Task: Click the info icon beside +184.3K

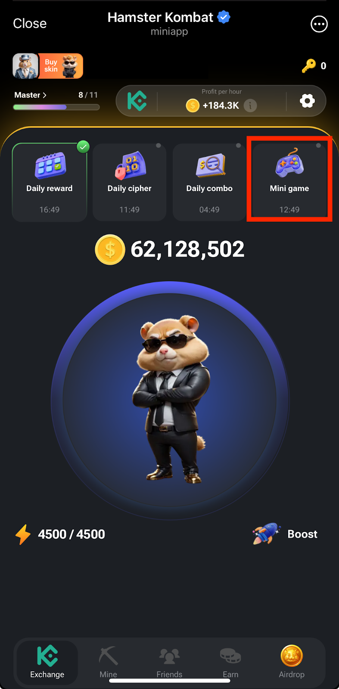Action: (x=250, y=106)
